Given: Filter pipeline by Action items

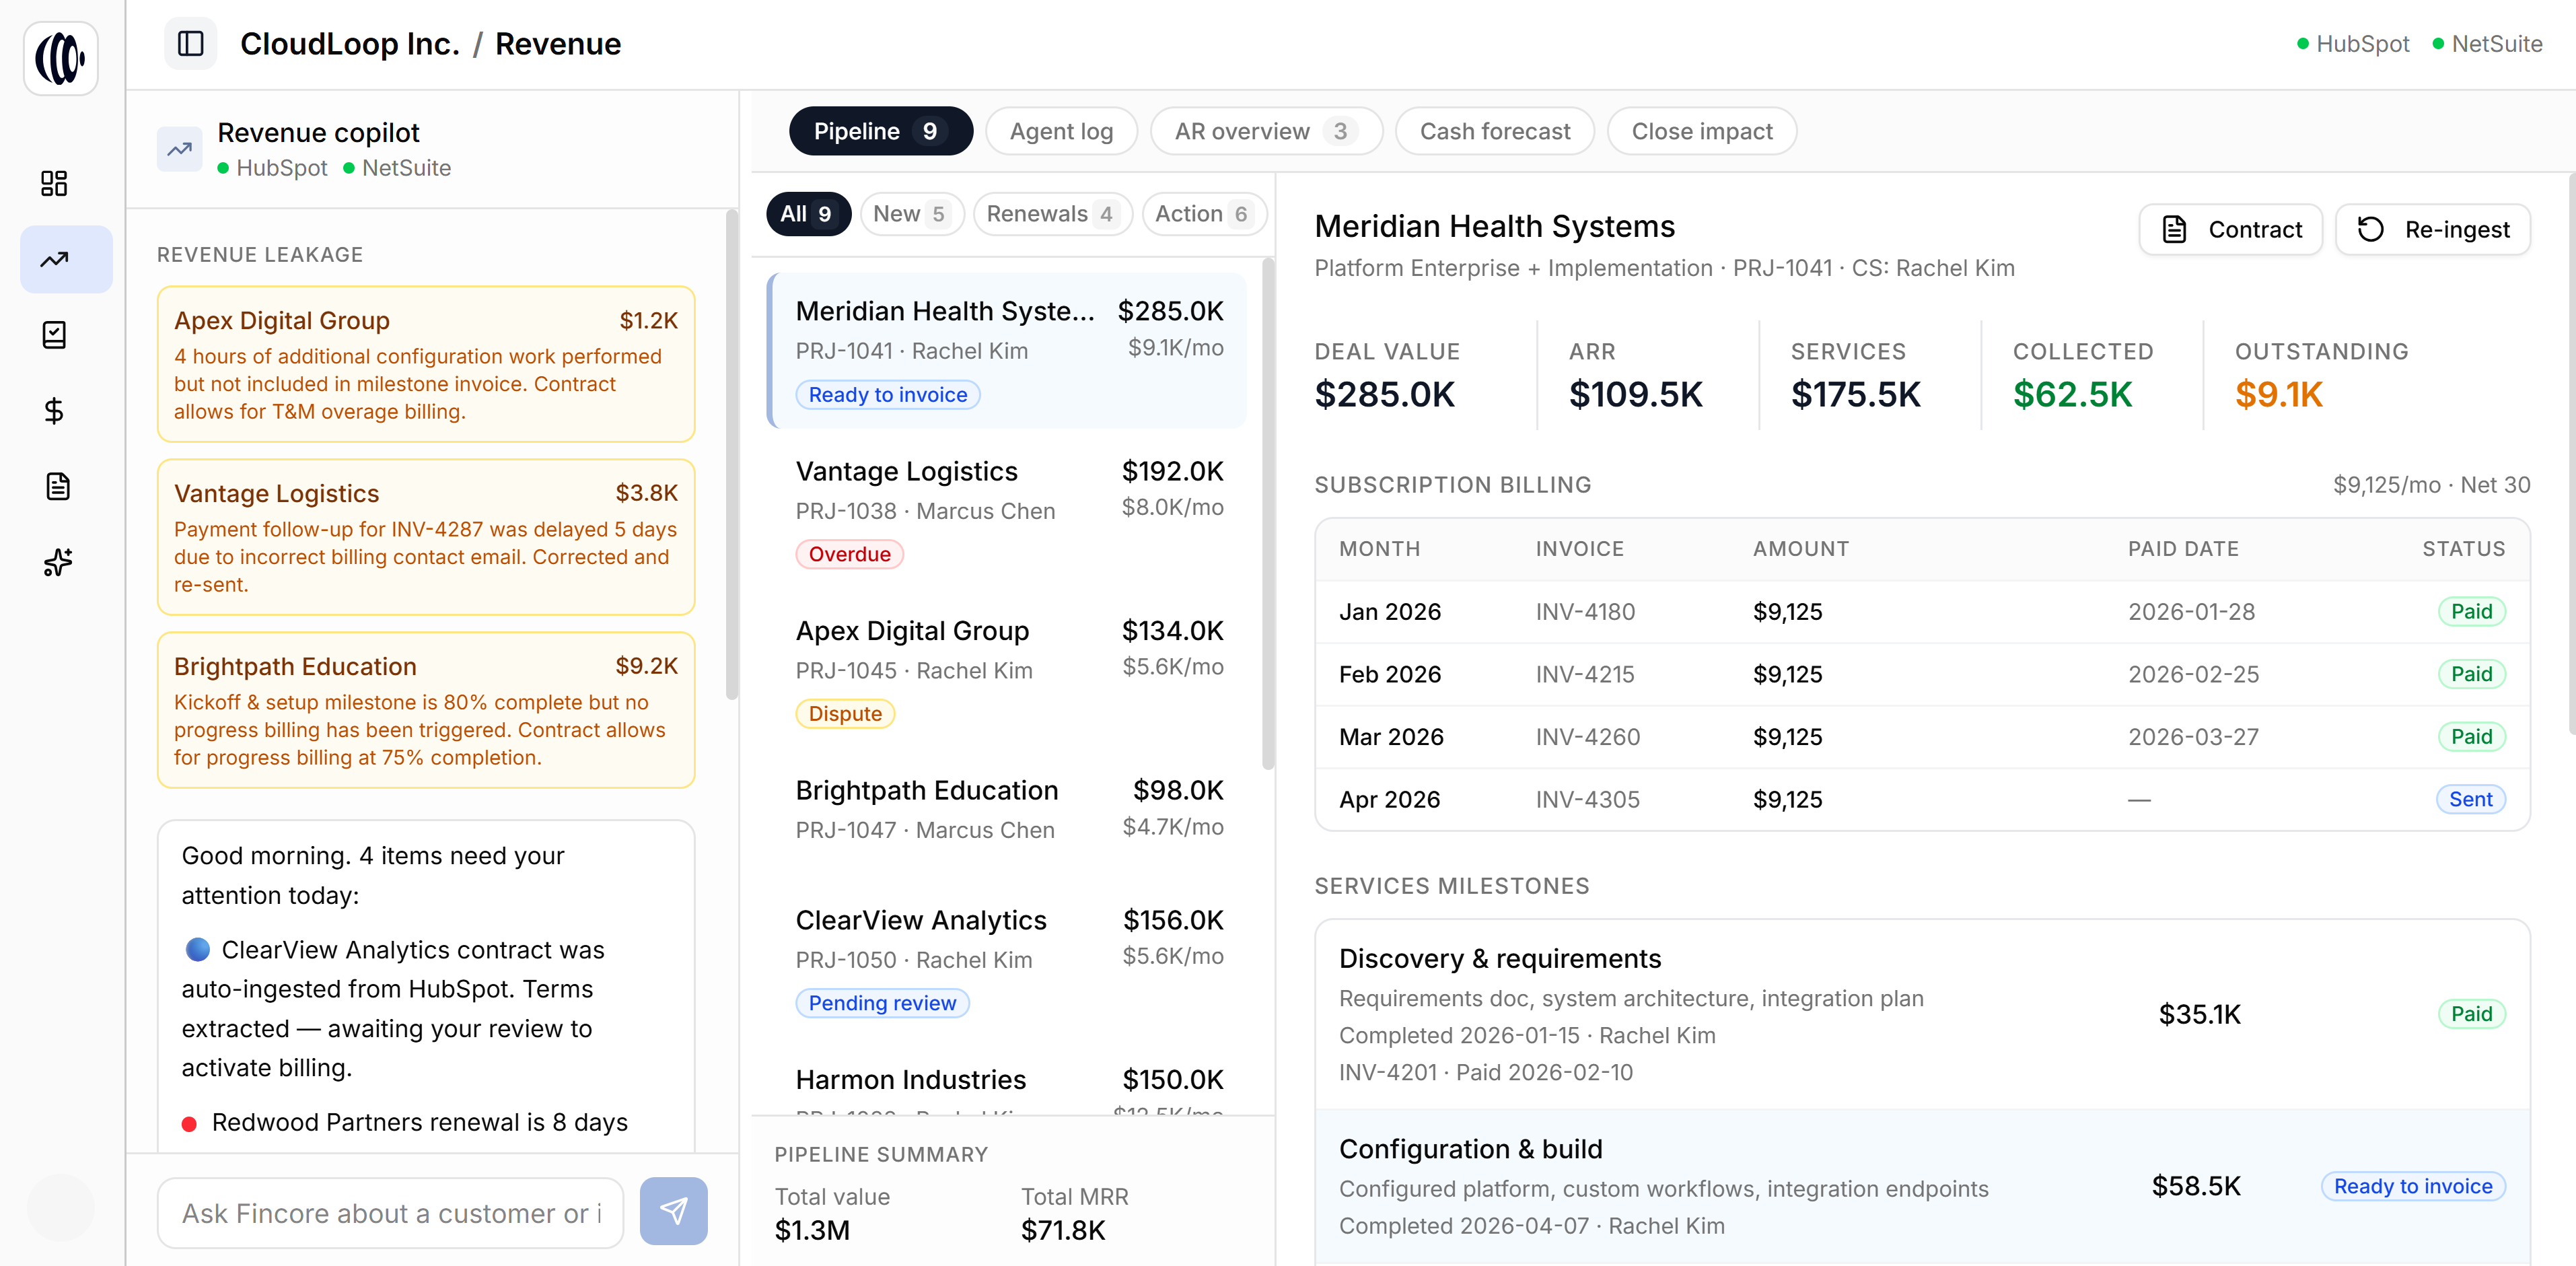Looking at the screenshot, I should pyautogui.click(x=1204, y=214).
